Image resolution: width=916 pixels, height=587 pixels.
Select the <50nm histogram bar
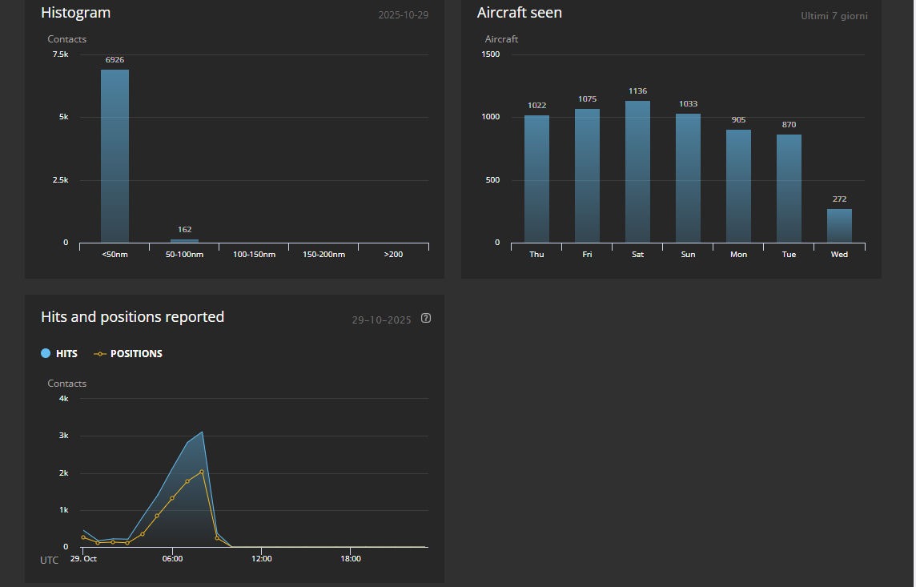114,156
